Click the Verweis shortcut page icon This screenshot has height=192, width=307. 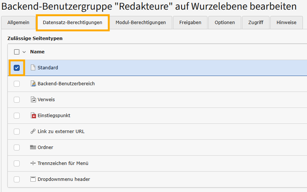[x=33, y=100]
